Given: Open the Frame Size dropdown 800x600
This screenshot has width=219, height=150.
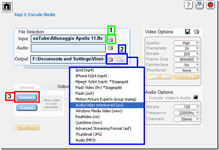Looking at the screenshot, I should pyautogui.click(x=187, y=59).
